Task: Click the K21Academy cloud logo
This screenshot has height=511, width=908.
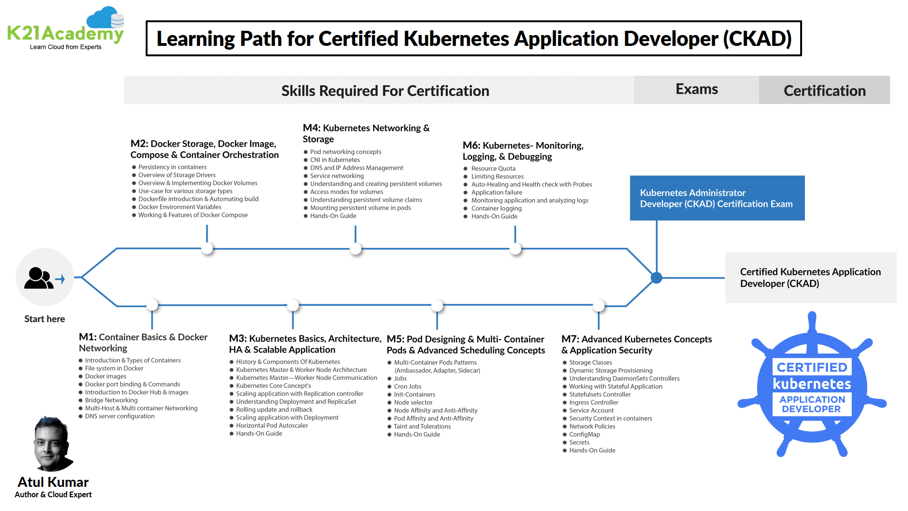Action: point(66,28)
